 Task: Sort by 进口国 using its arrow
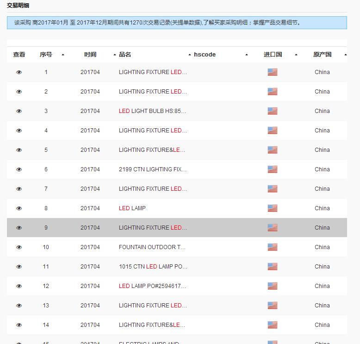click(296, 55)
